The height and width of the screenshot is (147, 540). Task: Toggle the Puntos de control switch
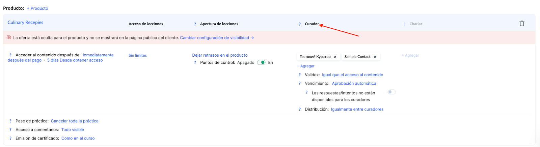261,62
